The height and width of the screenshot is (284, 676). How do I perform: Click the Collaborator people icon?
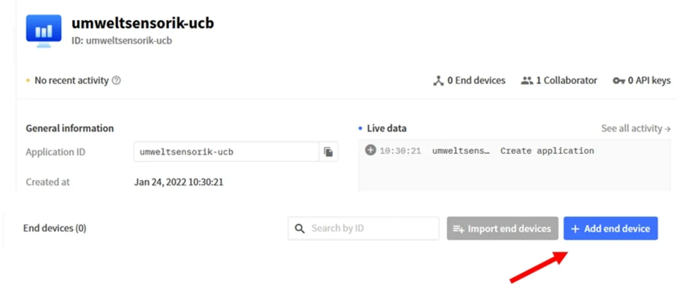pyautogui.click(x=526, y=80)
